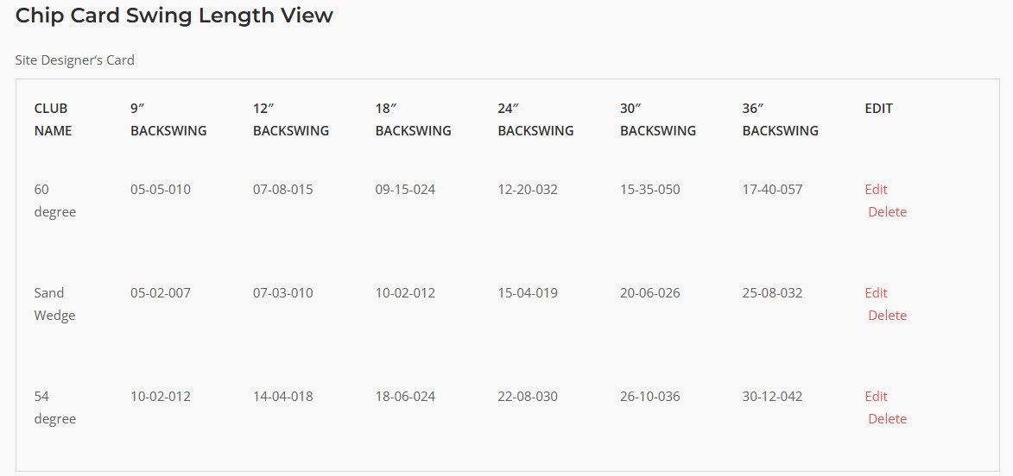Click the 36″ Backswing column header
1013x476 pixels.
click(780, 120)
